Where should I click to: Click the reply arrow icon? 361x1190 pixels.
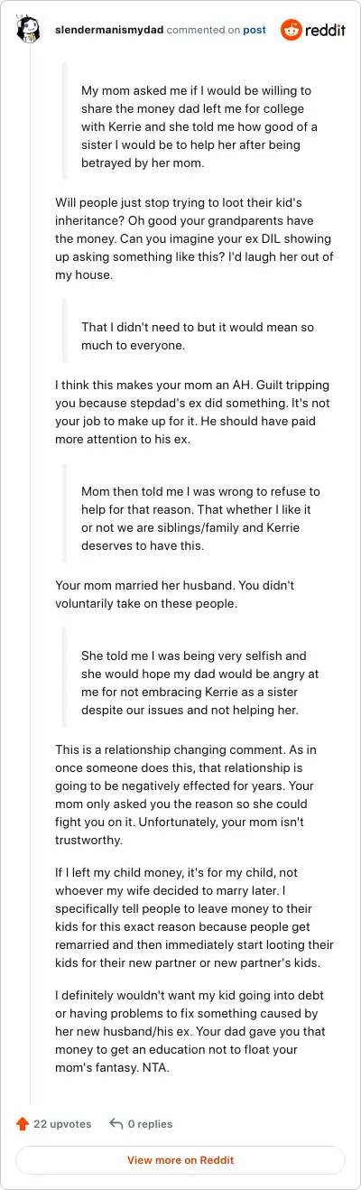coord(116,1124)
